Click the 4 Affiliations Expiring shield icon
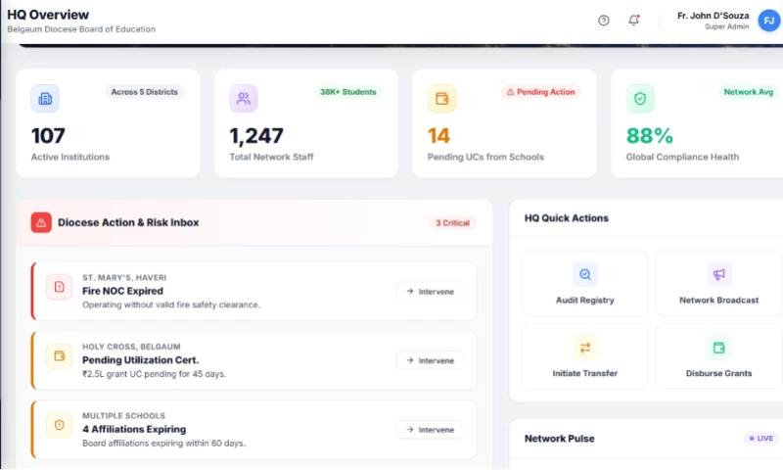783x470 pixels. tap(59, 425)
